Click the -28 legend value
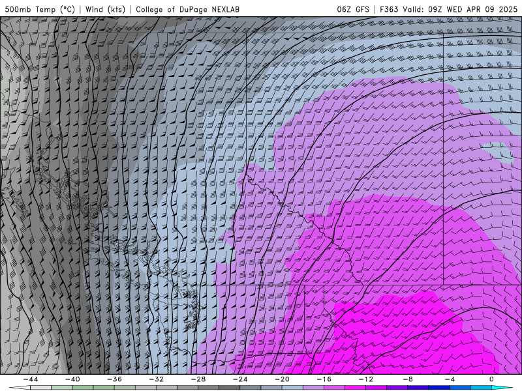This screenshot has width=522, height=391. [198, 379]
